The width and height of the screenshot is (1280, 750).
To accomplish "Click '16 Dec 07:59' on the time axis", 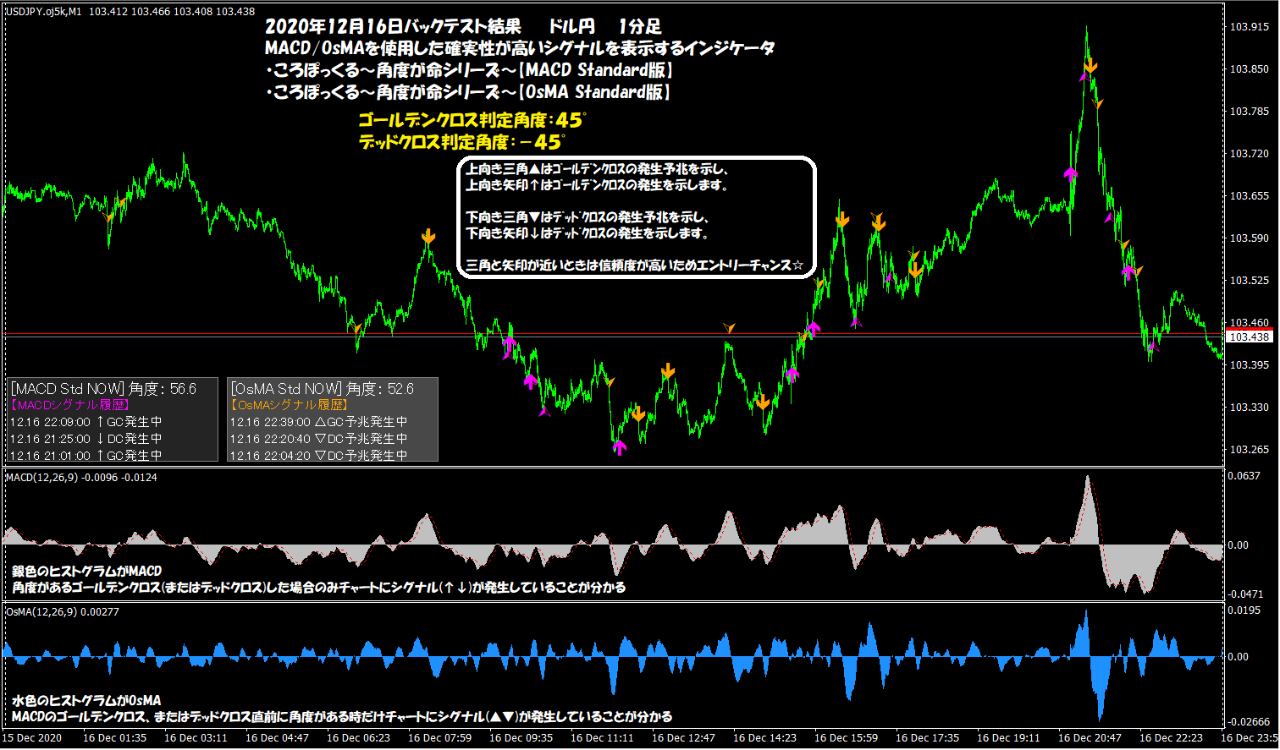I will (x=439, y=738).
